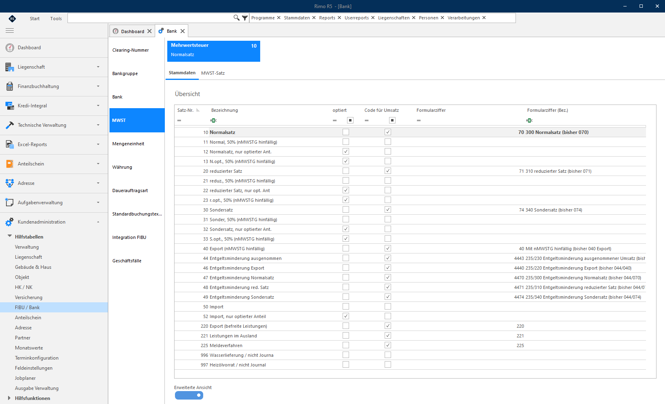
Task: Open Versicherung under Hilfstabellen
Action: pos(29,297)
